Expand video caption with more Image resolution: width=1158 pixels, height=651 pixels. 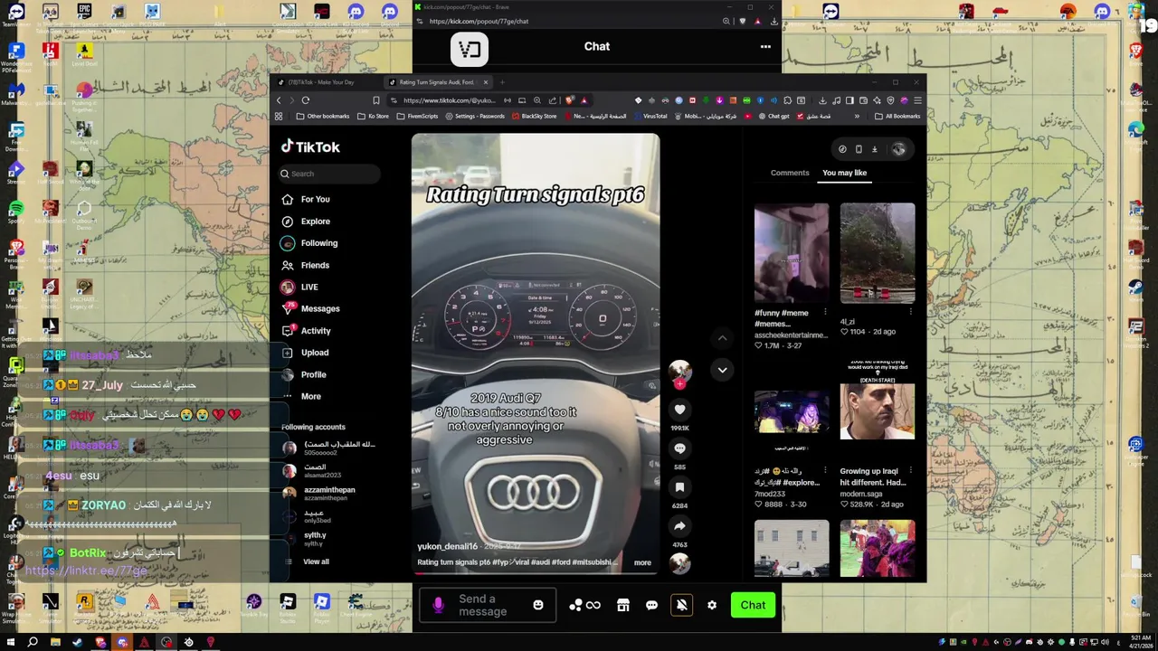point(642,562)
